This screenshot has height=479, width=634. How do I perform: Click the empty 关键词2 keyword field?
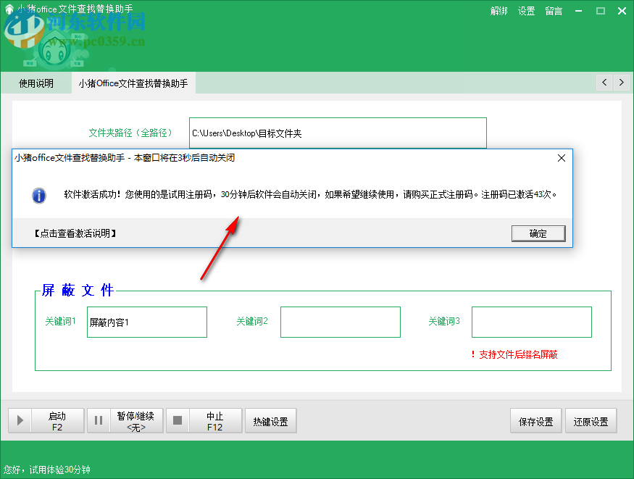tap(341, 322)
